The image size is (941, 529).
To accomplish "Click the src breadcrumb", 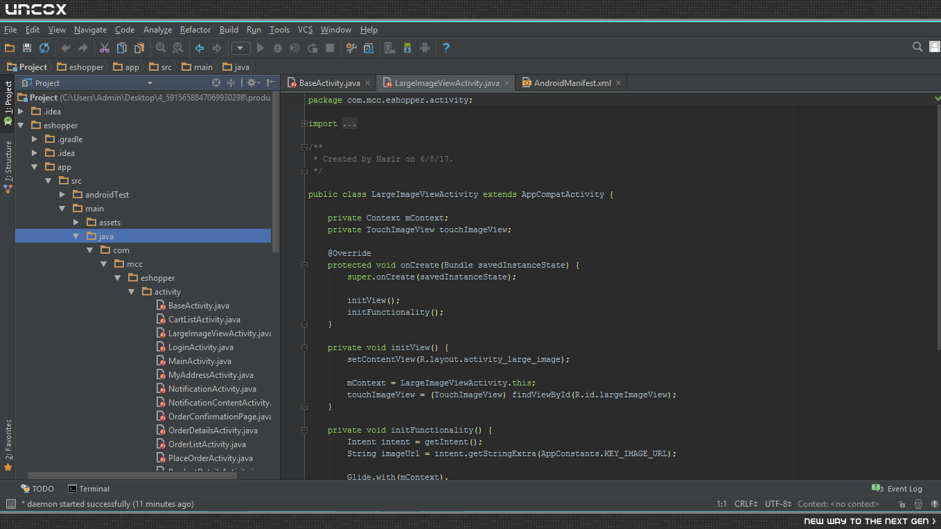I will click(x=160, y=67).
